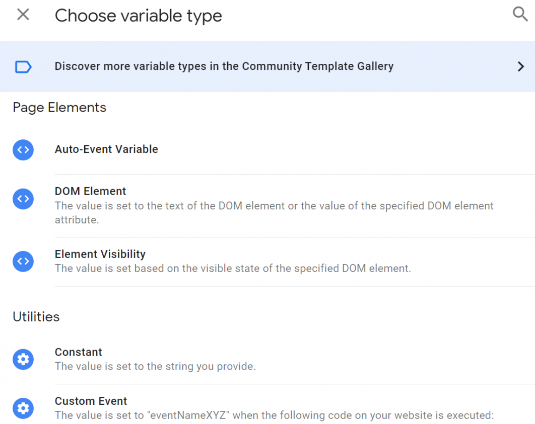Expand the Community Template Gallery banner chevron
This screenshot has height=424, width=535.
pyautogui.click(x=521, y=66)
